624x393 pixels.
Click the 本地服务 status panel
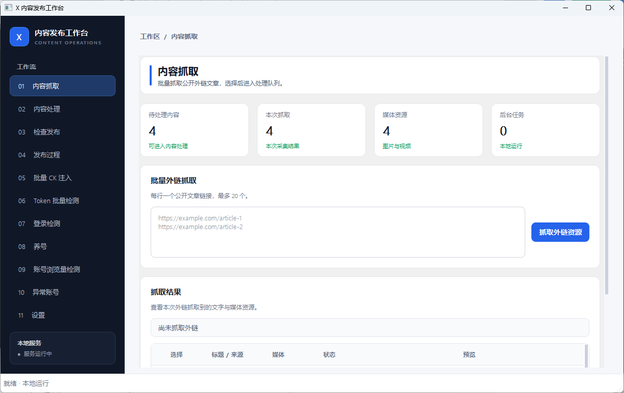point(63,348)
